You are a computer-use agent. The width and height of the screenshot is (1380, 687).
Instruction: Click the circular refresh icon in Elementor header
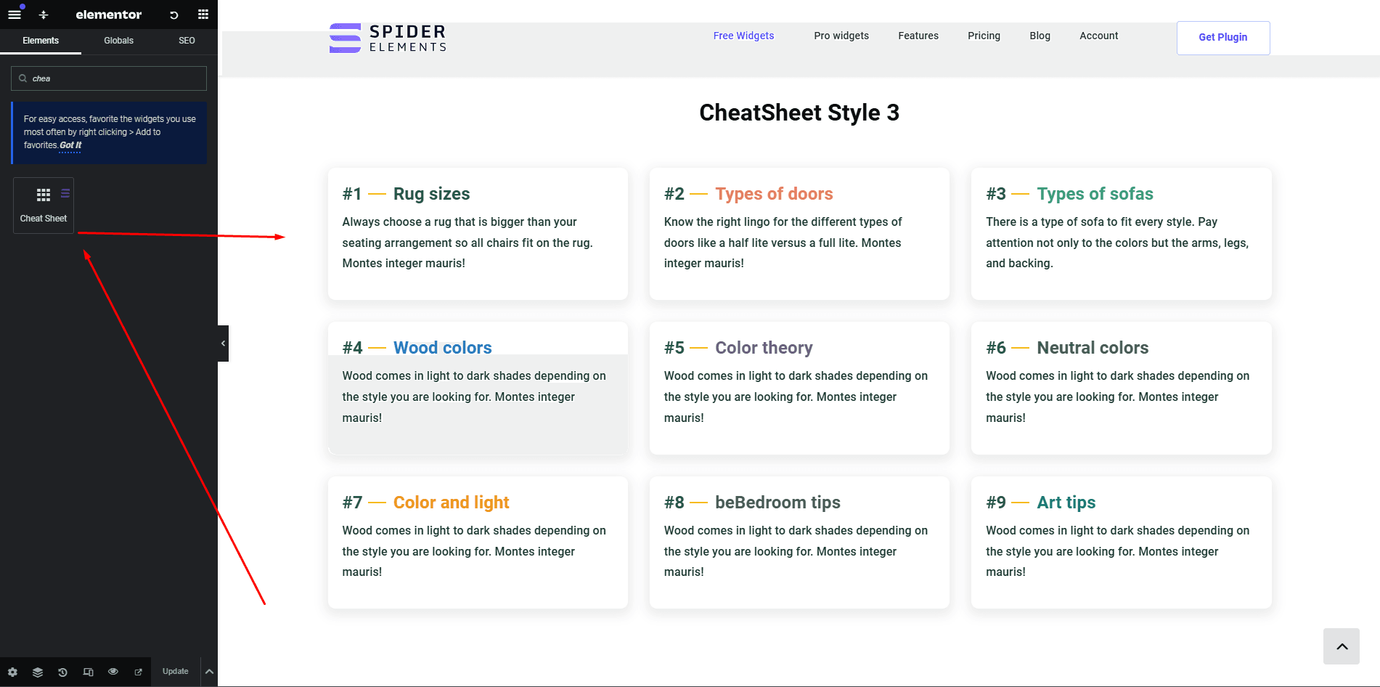tap(174, 15)
